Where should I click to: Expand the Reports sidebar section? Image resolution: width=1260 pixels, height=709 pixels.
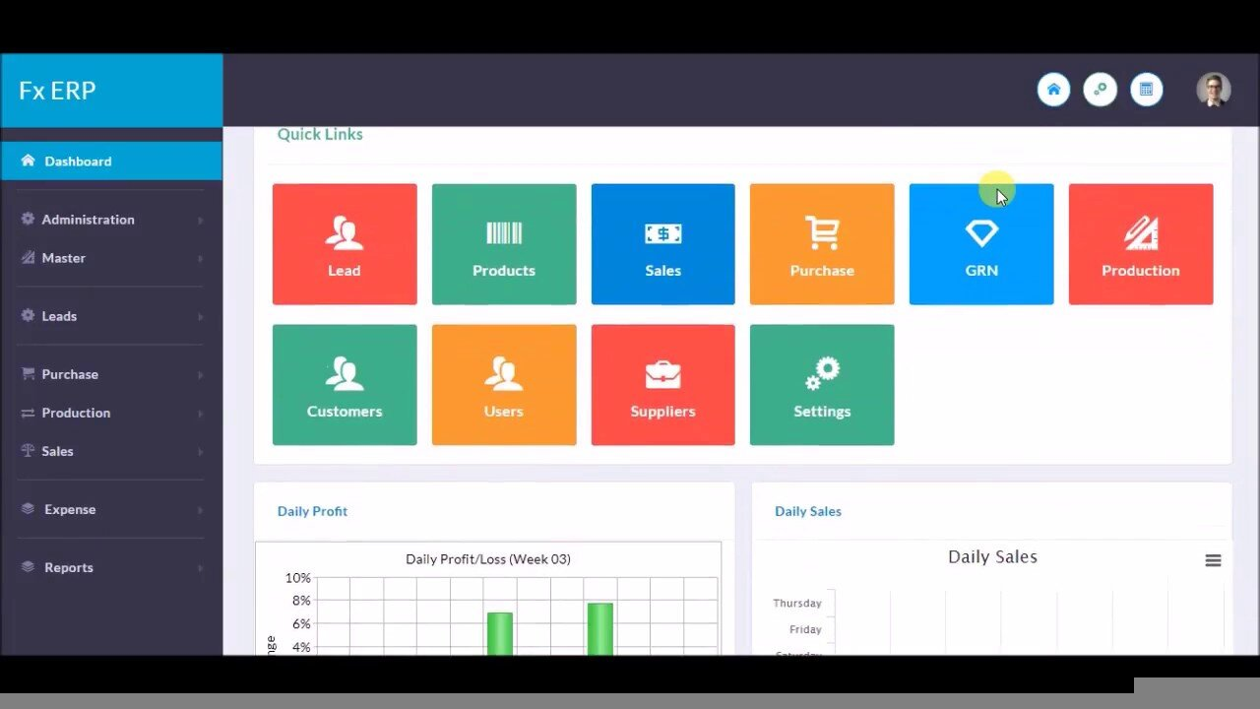pyautogui.click(x=69, y=567)
